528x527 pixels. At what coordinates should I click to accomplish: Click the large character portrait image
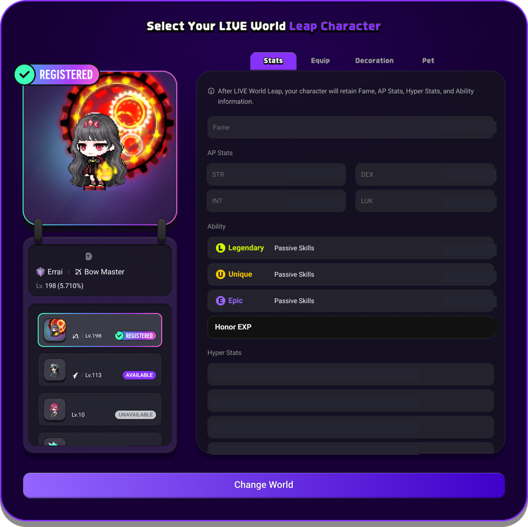point(100,148)
